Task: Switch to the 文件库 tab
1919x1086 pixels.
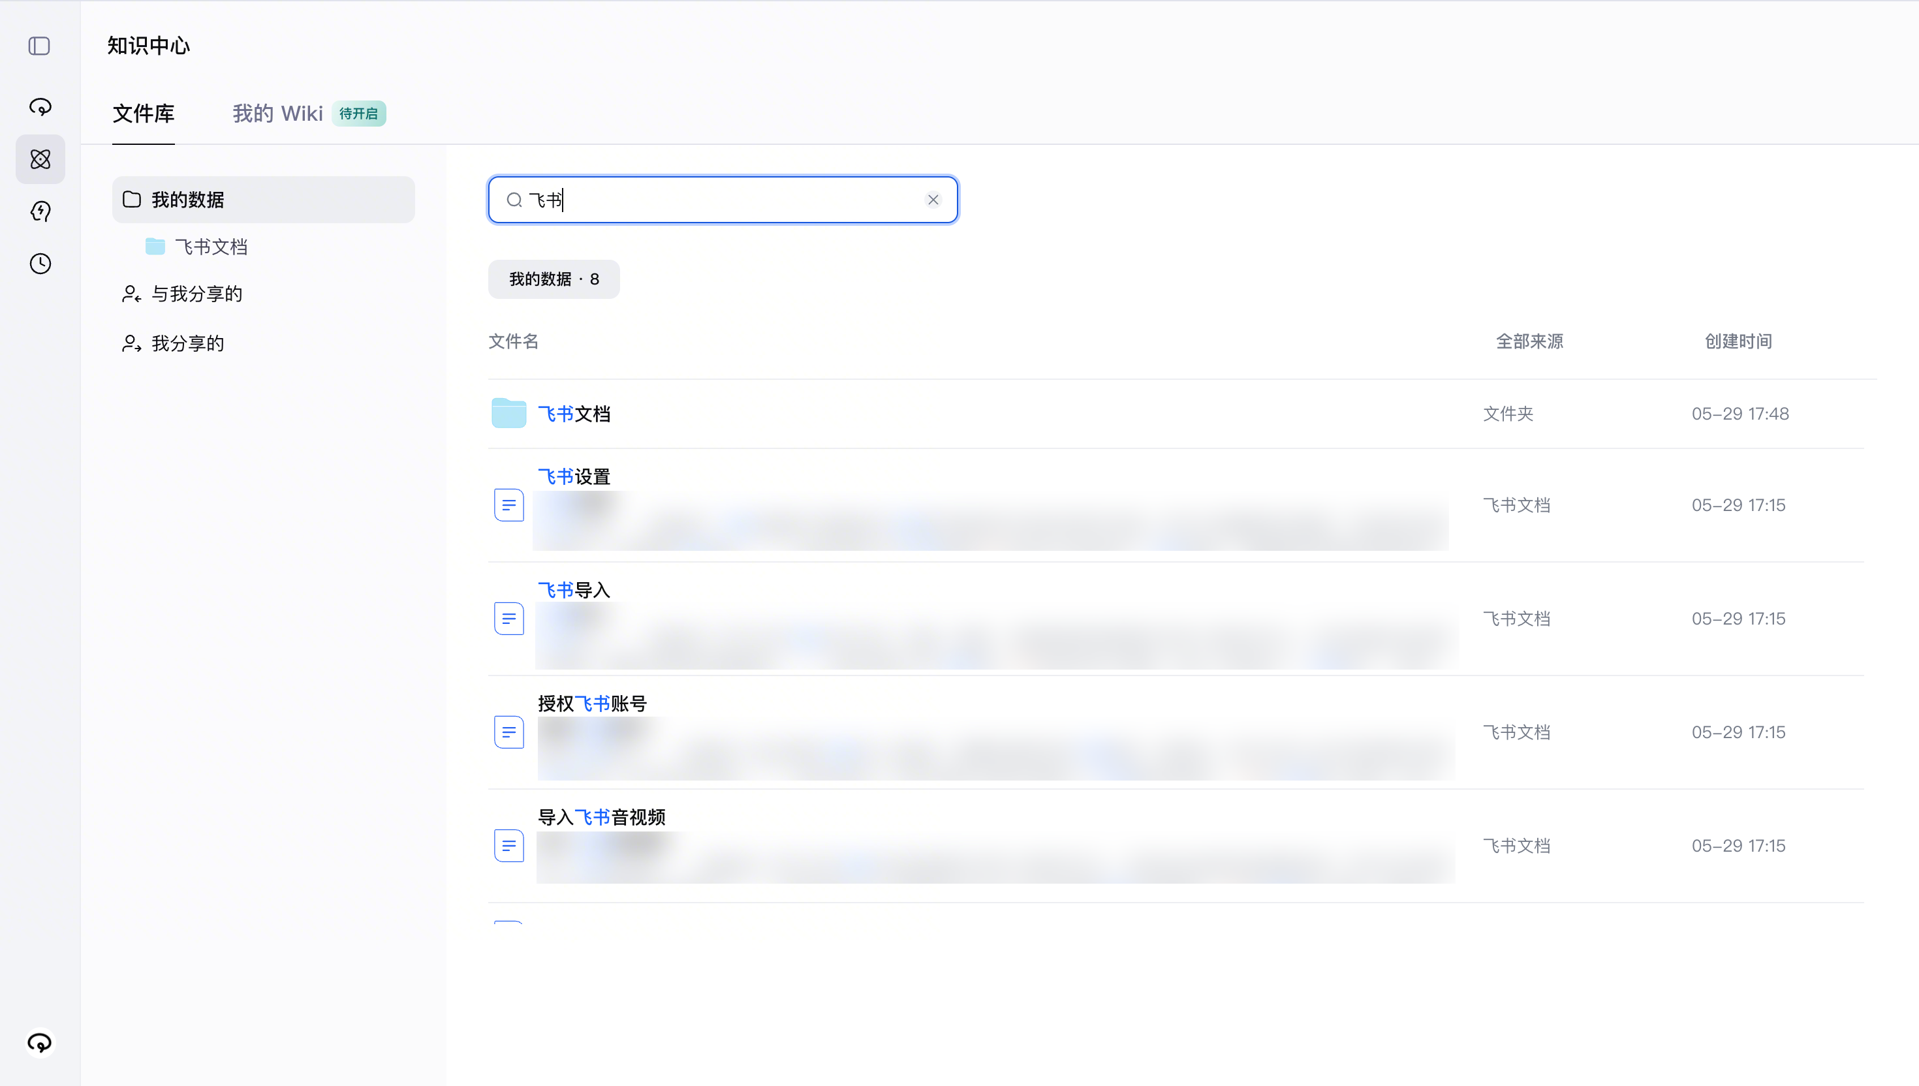Action: [x=143, y=114]
